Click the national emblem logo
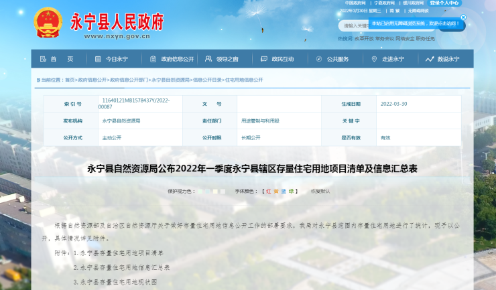496x290 pixels. point(48,23)
